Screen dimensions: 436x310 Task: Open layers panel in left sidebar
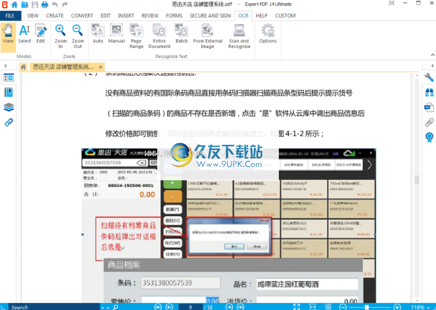point(9,107)
